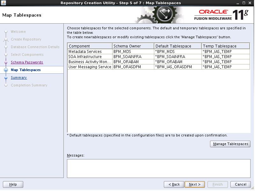Select the Business Activity Mon... component cell
The image size is (255, 191).
(90, 62)
